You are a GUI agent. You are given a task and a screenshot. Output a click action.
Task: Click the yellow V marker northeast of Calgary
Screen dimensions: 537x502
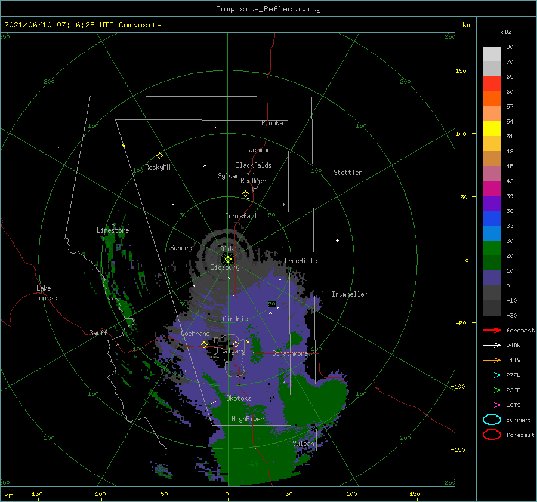(x=248, y=341)
